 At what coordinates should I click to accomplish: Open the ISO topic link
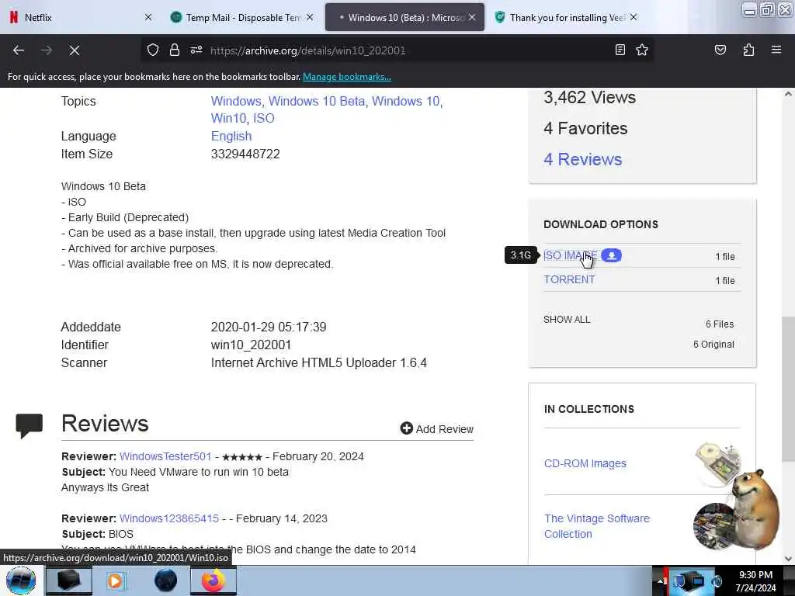264,118
